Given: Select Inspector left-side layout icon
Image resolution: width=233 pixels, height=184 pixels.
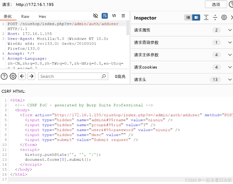Looking at the screenshot, I should click(188, 18).
